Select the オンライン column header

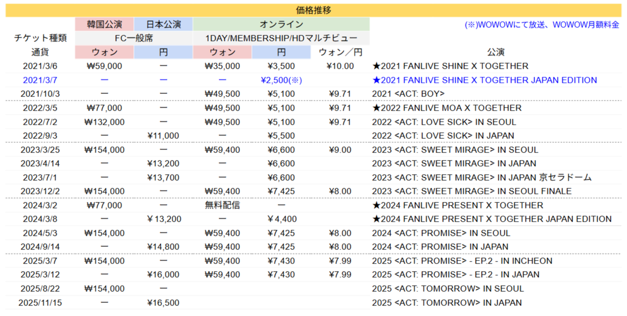281,24
